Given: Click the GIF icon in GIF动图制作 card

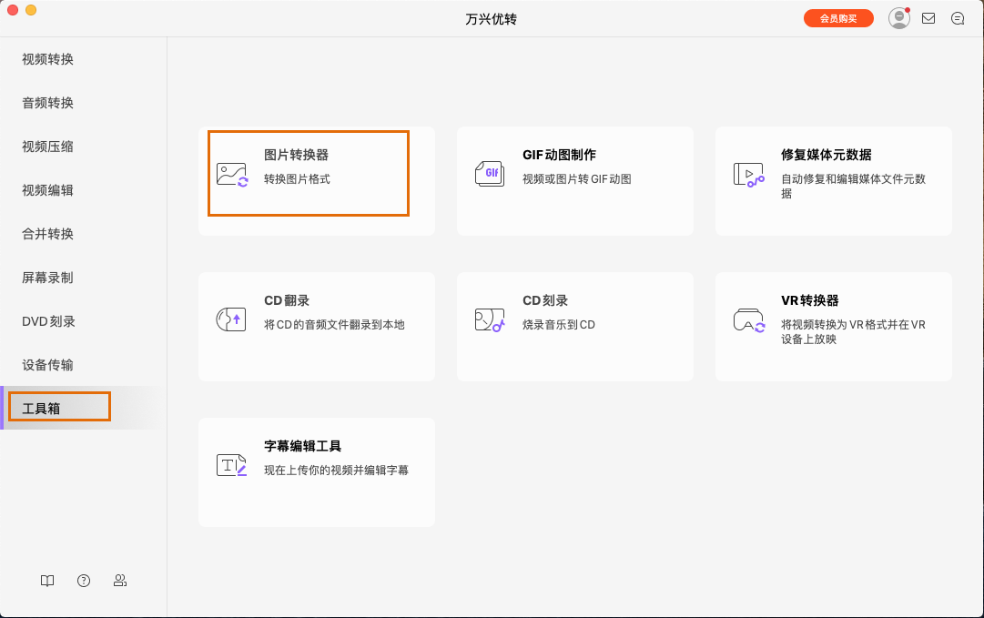Looking at the screenshot, I should click(490, 172).
